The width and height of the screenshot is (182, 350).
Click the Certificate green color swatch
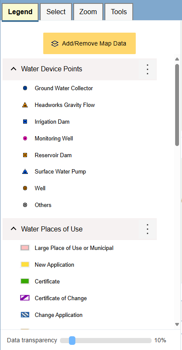click(25, 281)
